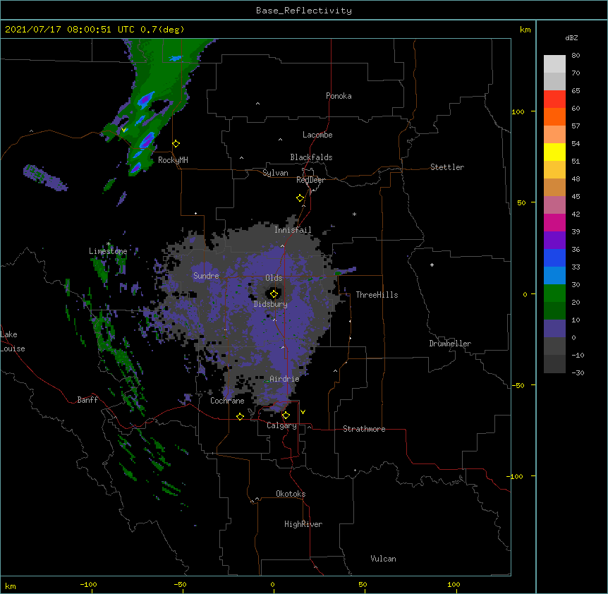Viewport: 608px width, 594px height.
Task: Click the yellow V marker near Calgary
Action: pyautogui.click(x=303, y=412)
